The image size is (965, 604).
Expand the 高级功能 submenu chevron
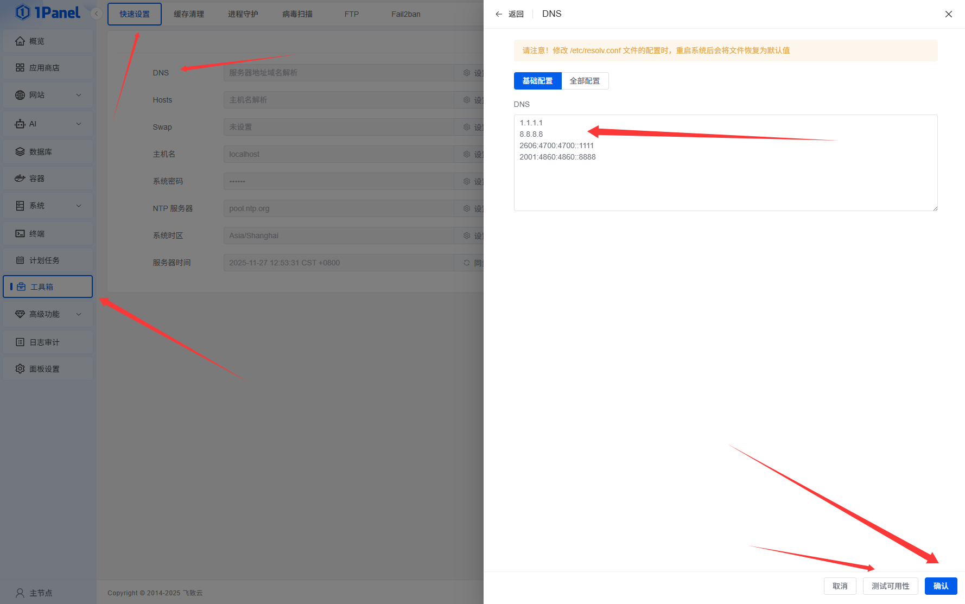pos(79,314)
